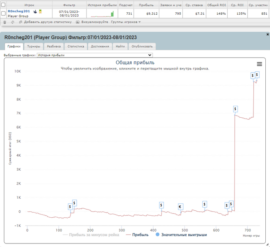The width and height of the screenshot is (270, 247).
Task: Click the profit value $9,312
Action: tap(152, 14)
